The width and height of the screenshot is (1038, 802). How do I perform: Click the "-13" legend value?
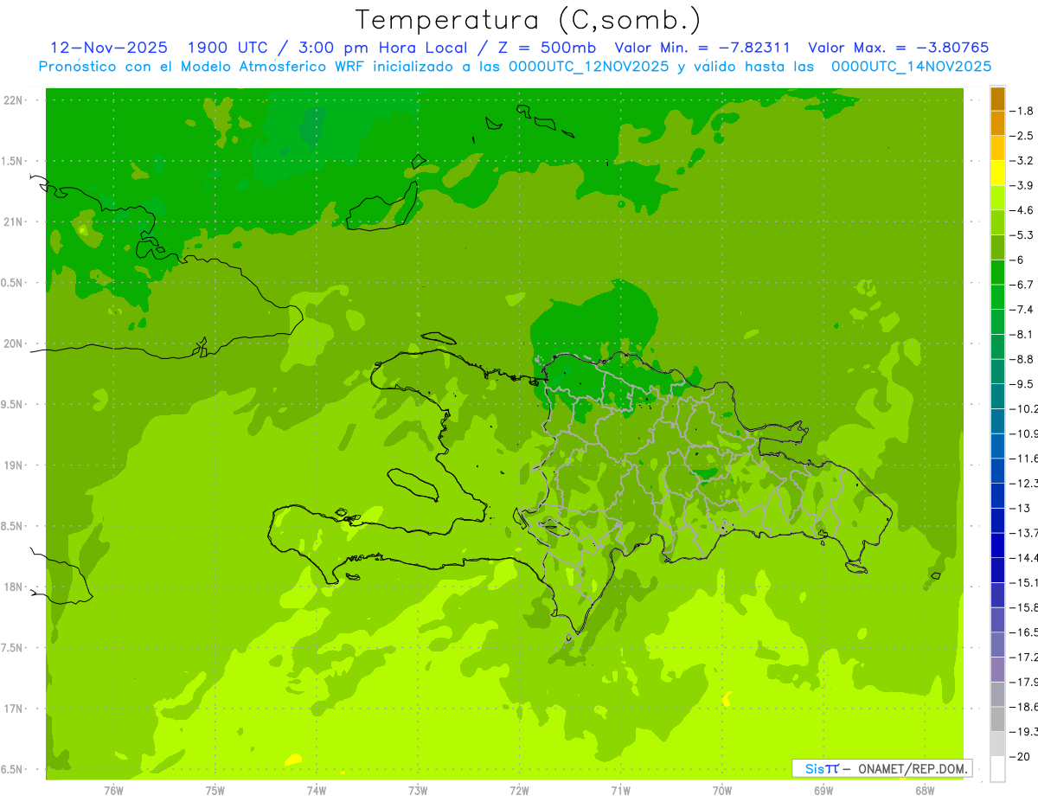pos(1020,508)
